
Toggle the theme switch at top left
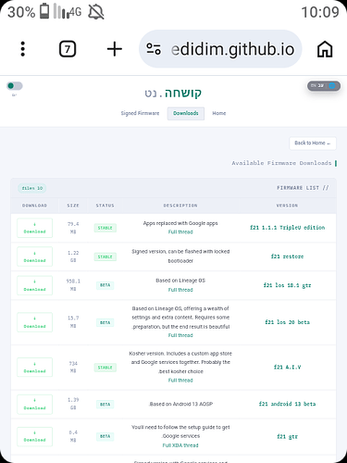click(15, 86)
